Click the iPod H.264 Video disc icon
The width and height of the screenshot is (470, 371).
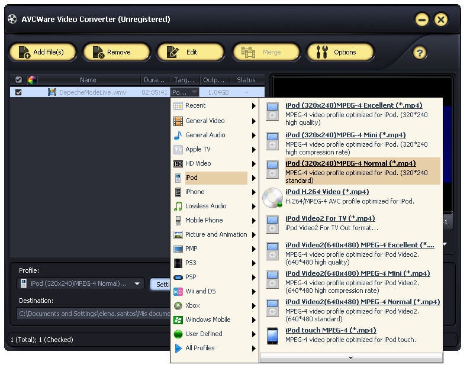point(272,198)
